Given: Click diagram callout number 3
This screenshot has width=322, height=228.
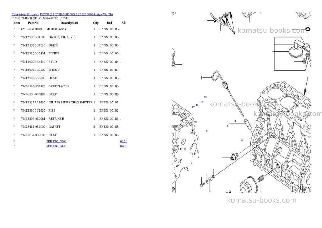Looking at the screenshot, I should [227, 126].
